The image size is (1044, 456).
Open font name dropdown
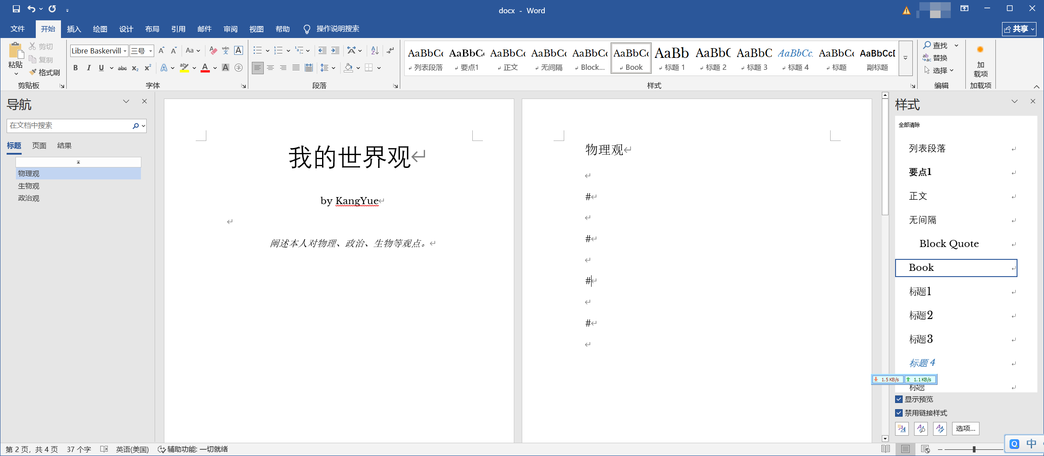point(125,51)
